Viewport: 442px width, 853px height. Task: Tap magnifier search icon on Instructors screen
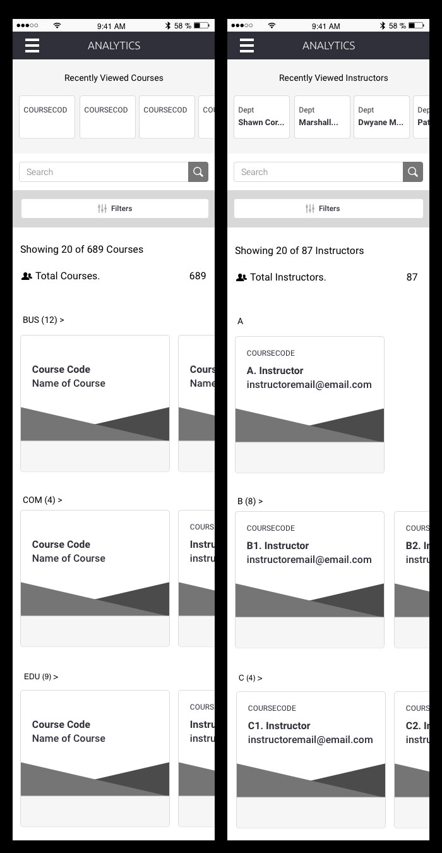click(x=413, y=172)
